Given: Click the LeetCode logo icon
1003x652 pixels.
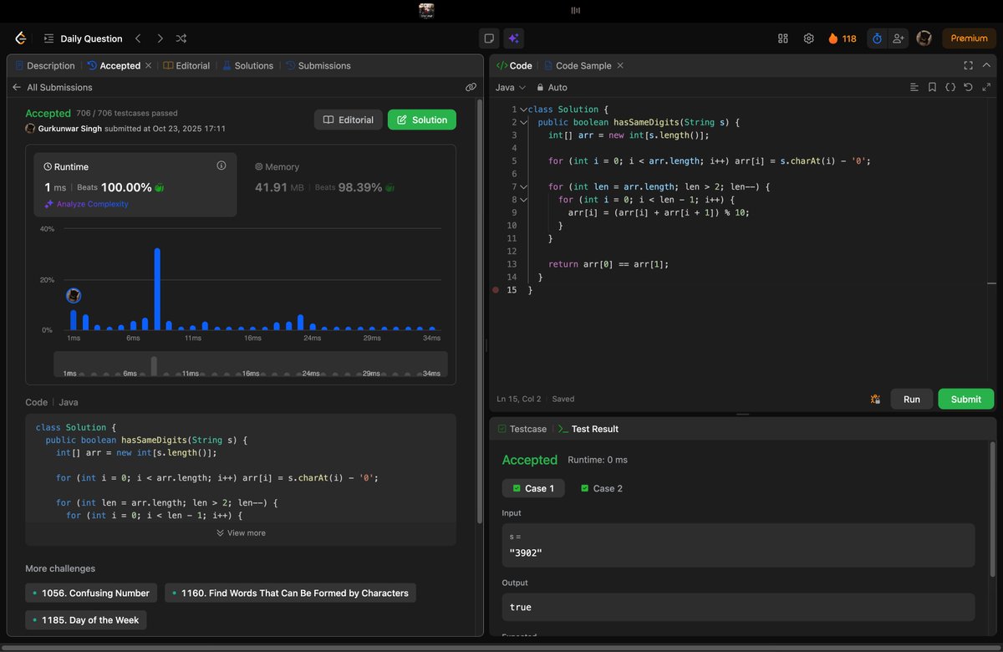Looking at the screenshot, I should pos(21,38).
